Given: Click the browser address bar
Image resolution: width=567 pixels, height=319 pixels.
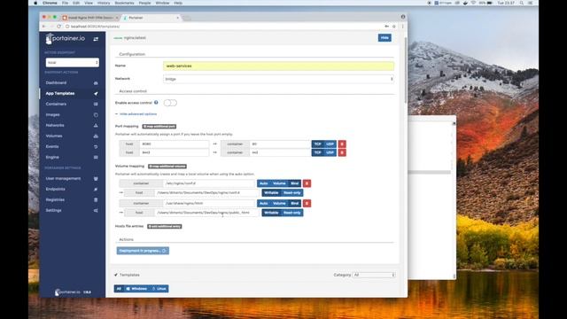Looking at the screenshot, I should click(x=224, y=27).
